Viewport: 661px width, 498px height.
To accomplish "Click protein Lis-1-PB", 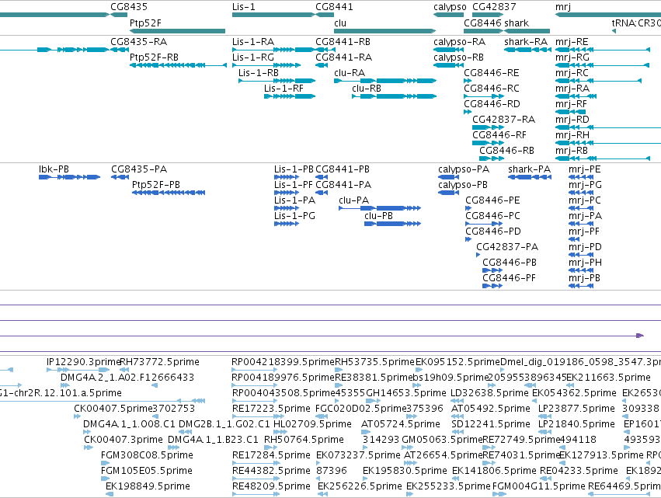I will pos(287,177).
